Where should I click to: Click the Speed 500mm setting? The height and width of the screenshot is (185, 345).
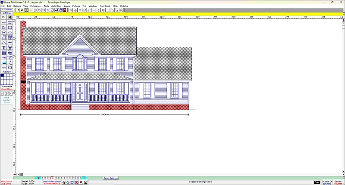coord(338,182)
